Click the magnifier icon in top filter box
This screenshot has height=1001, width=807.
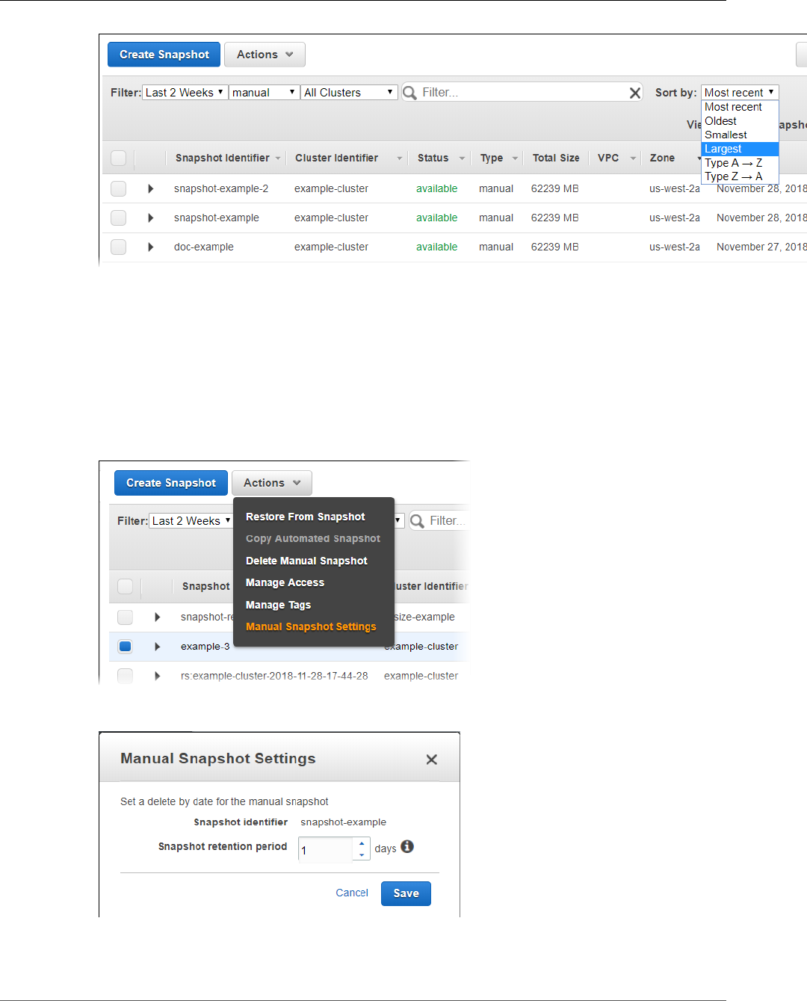tap(409, 93)
